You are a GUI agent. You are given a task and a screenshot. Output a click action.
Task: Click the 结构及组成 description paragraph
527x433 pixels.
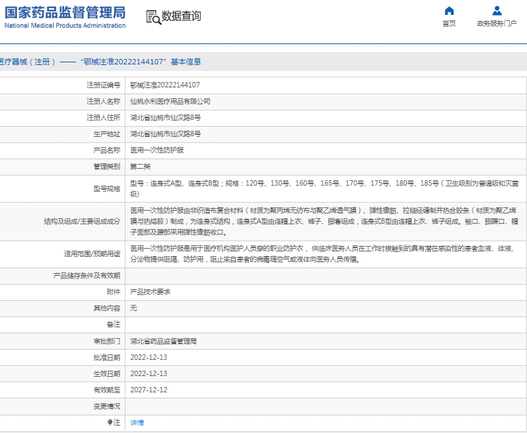point(324,222)
